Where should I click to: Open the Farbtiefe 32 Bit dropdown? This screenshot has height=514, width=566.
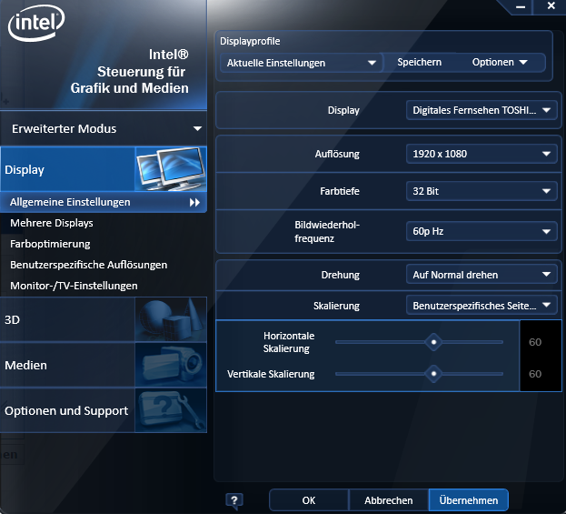click(482, 191)
